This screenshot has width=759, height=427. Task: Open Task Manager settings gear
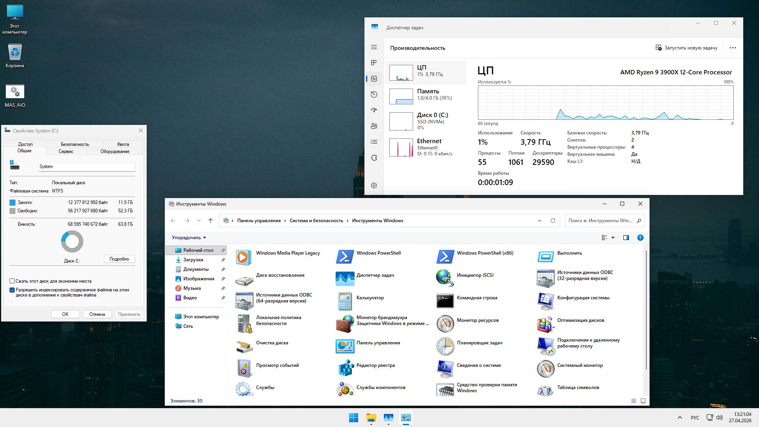[x=374, y=185]
